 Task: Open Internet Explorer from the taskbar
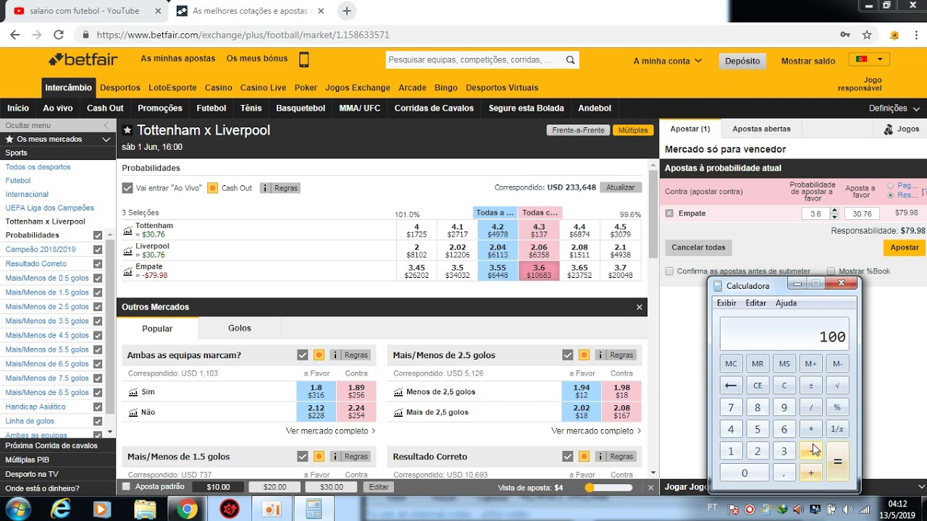(x=61, y=509)
